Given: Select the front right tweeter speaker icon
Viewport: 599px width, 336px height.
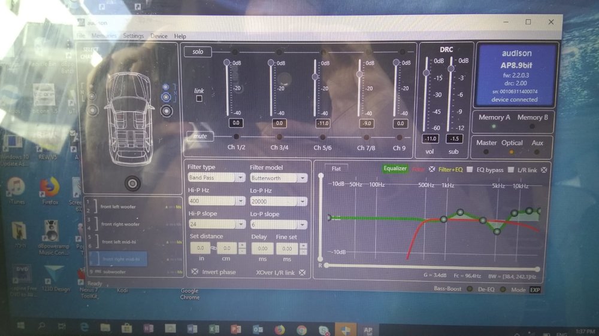Looking at the screenshot, I should pyautogui.click(x=165, y=87).
